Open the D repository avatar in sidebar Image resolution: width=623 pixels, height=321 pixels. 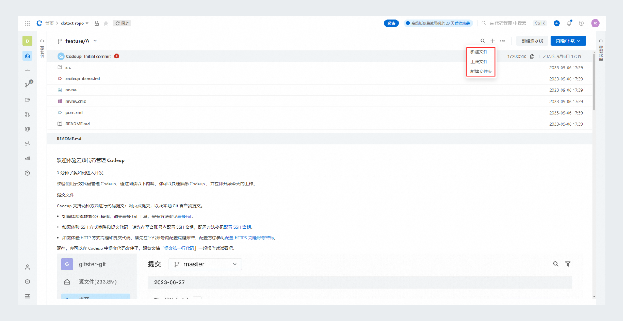tap(27, 41)
